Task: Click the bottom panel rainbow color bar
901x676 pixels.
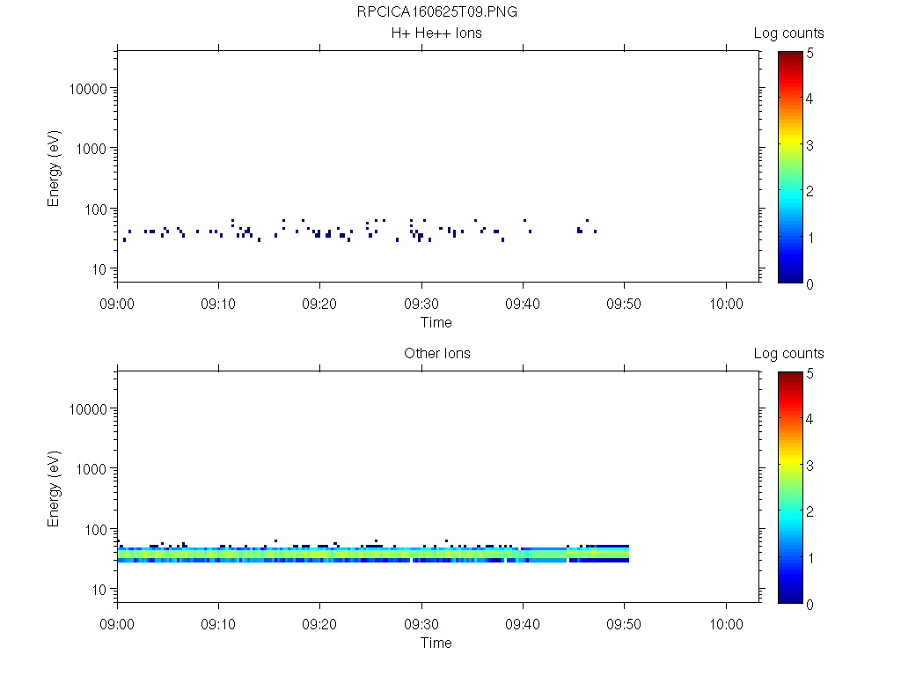Action: click(790, 488)
